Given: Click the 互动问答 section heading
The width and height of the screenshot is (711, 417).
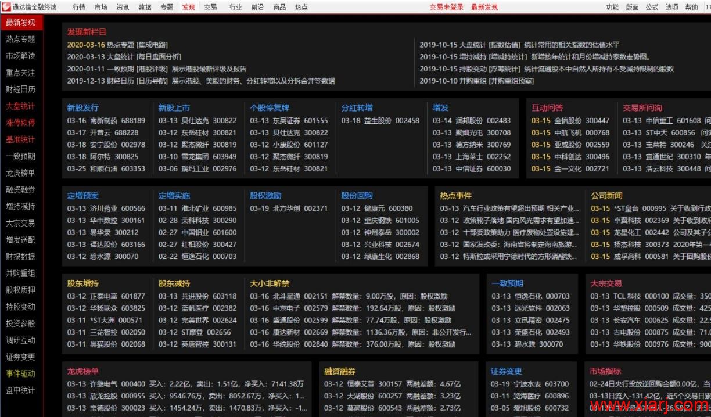Looking at the screenshot, I should pyautogui.click(x=547, y=108).
